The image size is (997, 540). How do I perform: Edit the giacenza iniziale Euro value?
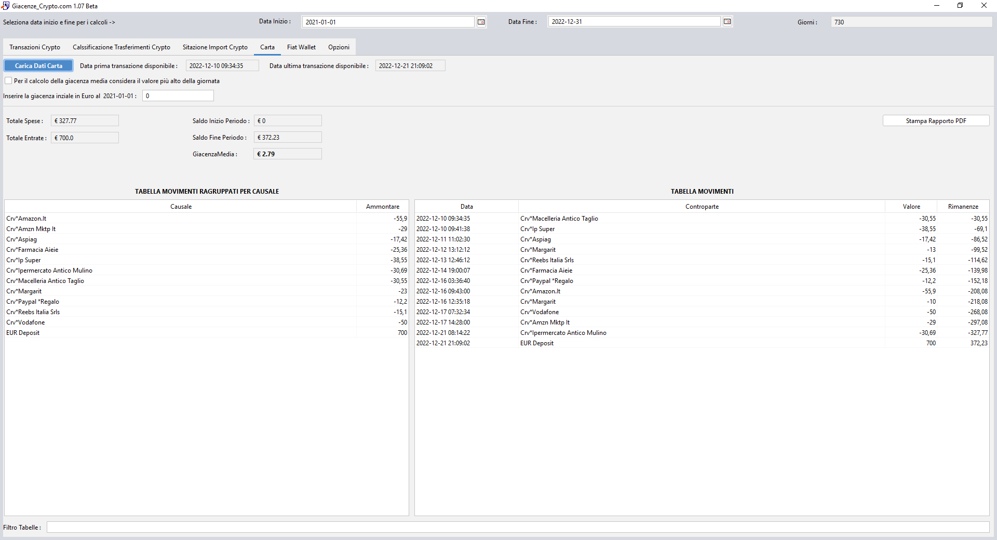[x=178, y=96]
